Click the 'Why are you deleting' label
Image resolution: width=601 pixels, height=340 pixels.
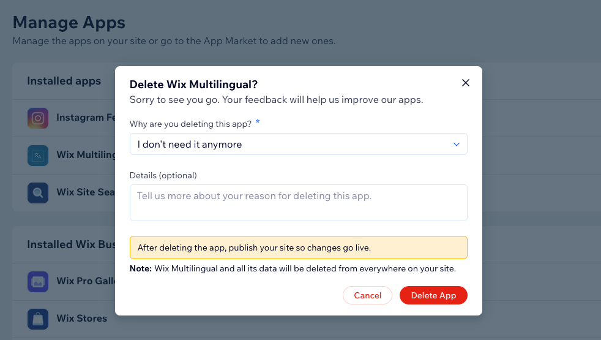point(190,124)
